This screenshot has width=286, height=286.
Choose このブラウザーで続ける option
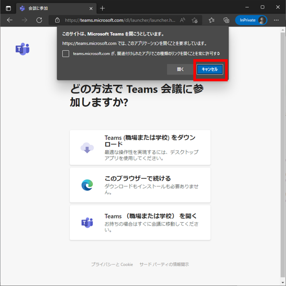click(140, 185)
